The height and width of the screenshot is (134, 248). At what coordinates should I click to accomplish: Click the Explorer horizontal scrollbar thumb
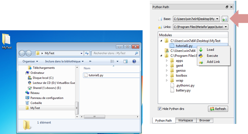pyautogui.click(x=95, y=117)
